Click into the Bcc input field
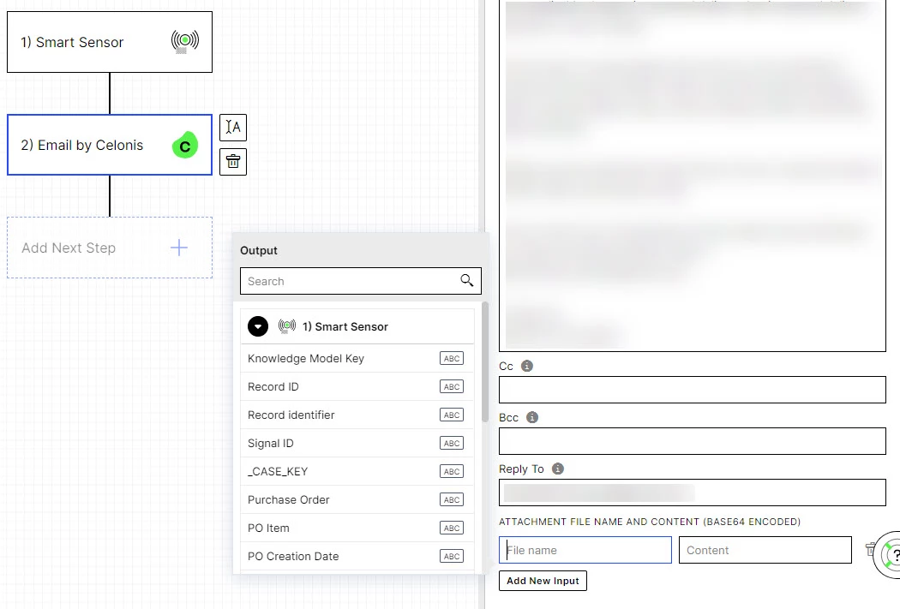900x609 pixels. pos(693,441)
